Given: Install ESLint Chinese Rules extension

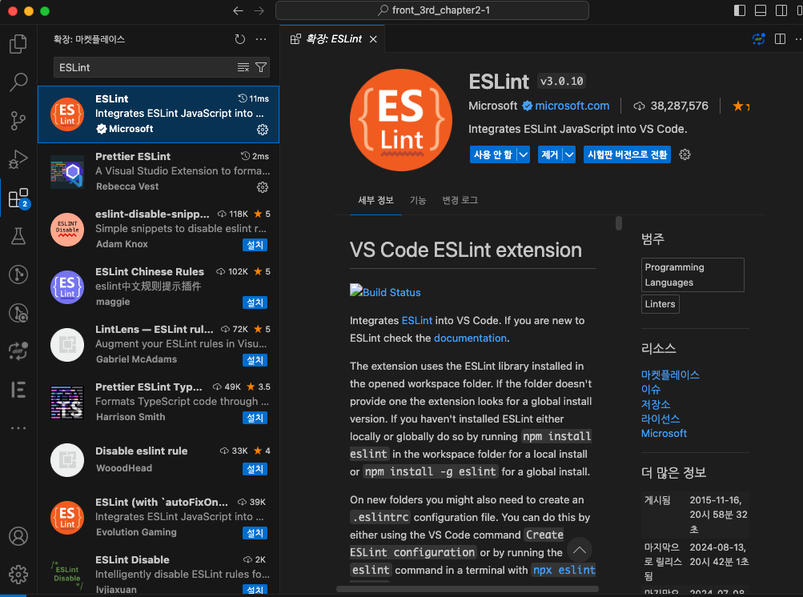Looking at the screenshot, I should click(255, 303).
